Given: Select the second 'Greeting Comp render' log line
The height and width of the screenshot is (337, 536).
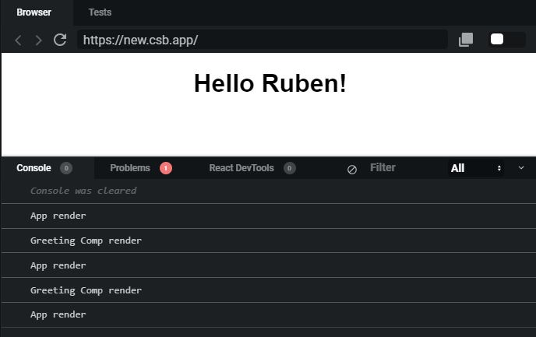Looking at the screenshot, I should 269,290.
